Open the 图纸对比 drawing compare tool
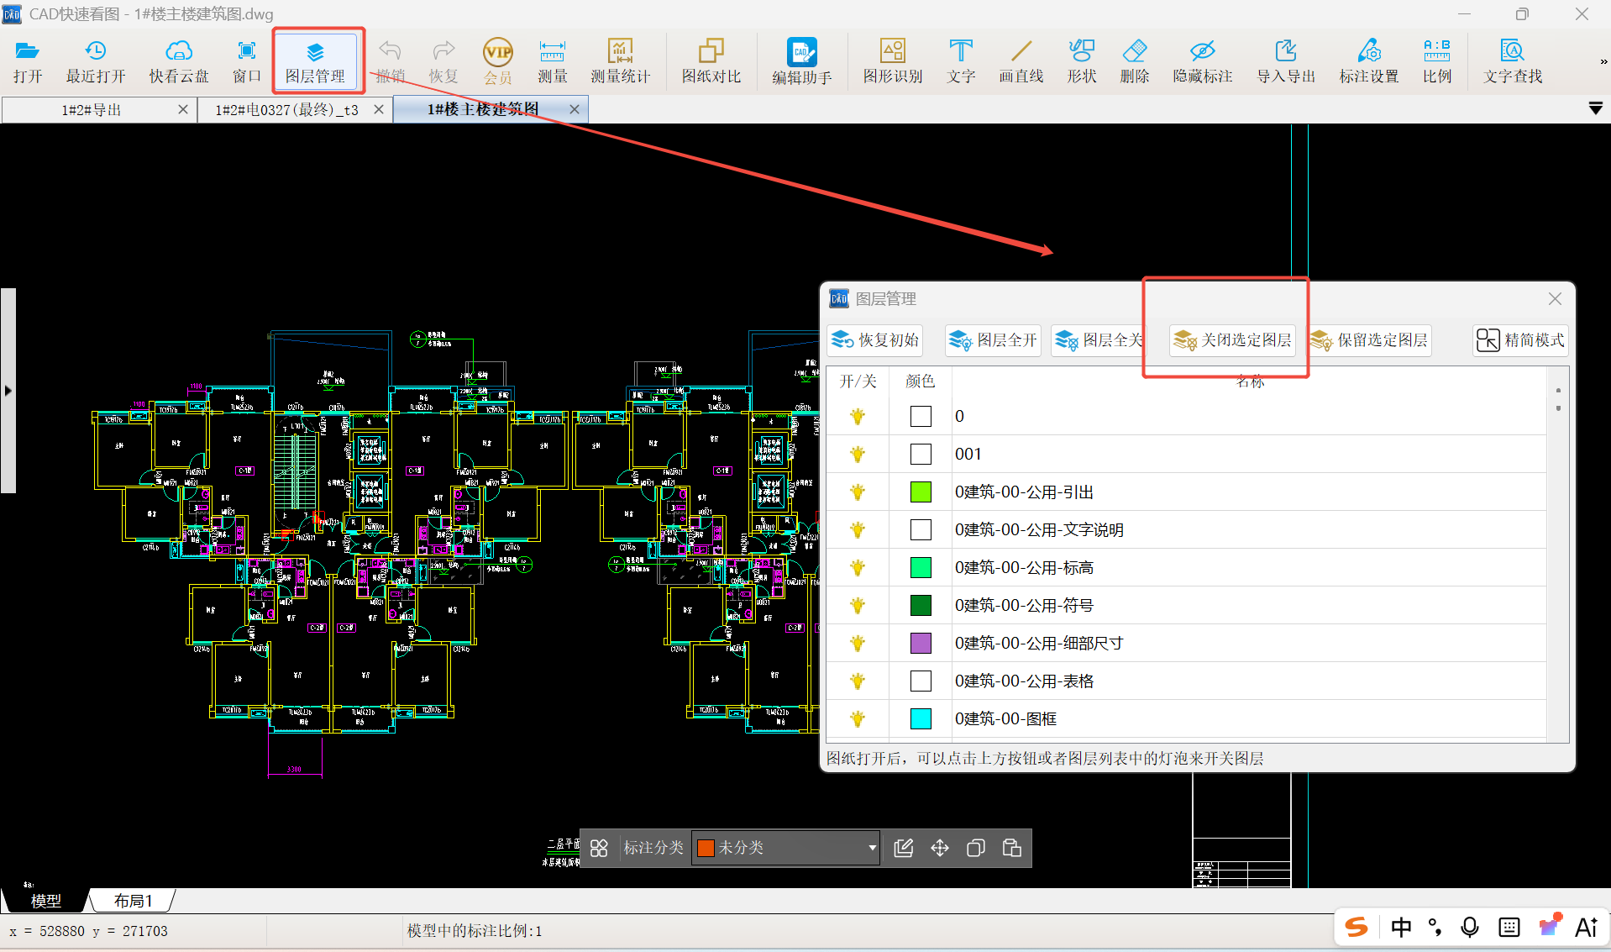 click(x=711, y=61)
